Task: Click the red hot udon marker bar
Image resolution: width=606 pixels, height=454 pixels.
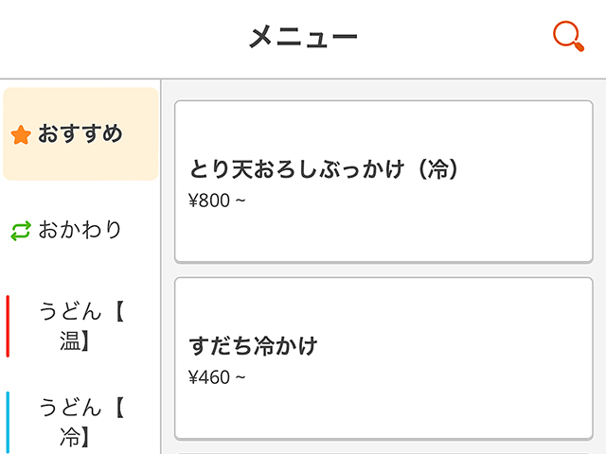Action: (x=8, y=326)
